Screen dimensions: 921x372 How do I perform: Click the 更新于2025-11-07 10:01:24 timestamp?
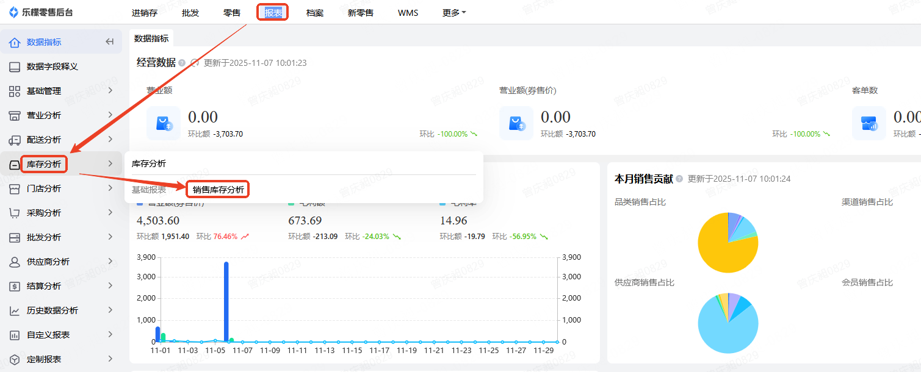[x=739, y=179]
